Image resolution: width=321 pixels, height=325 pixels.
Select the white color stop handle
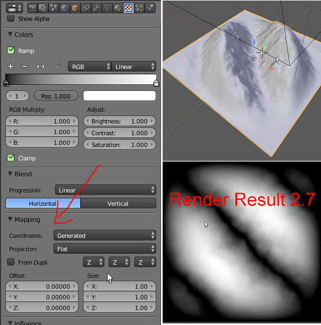pos(156,83)
